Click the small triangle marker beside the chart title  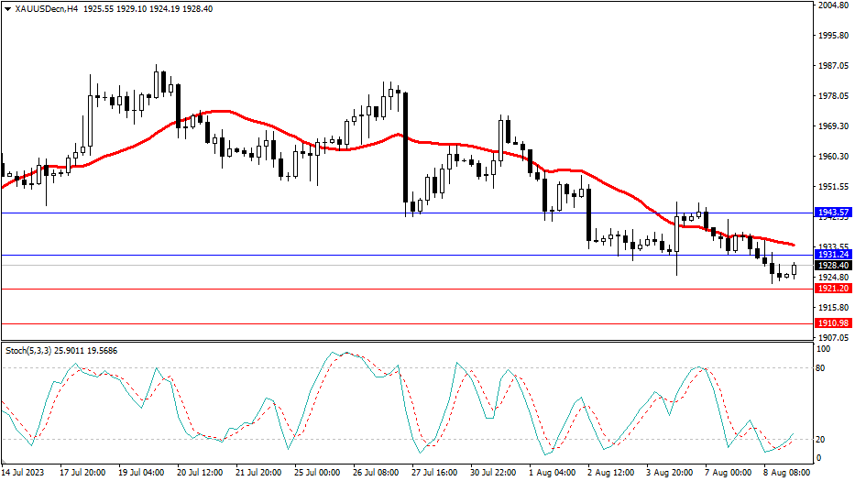7,9
